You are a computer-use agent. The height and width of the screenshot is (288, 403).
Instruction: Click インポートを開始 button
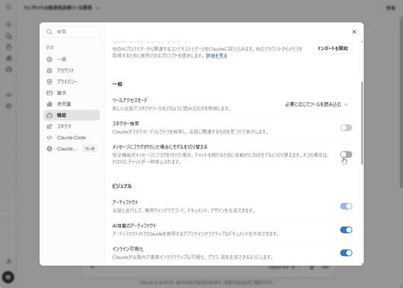click(x=332, y=48)
